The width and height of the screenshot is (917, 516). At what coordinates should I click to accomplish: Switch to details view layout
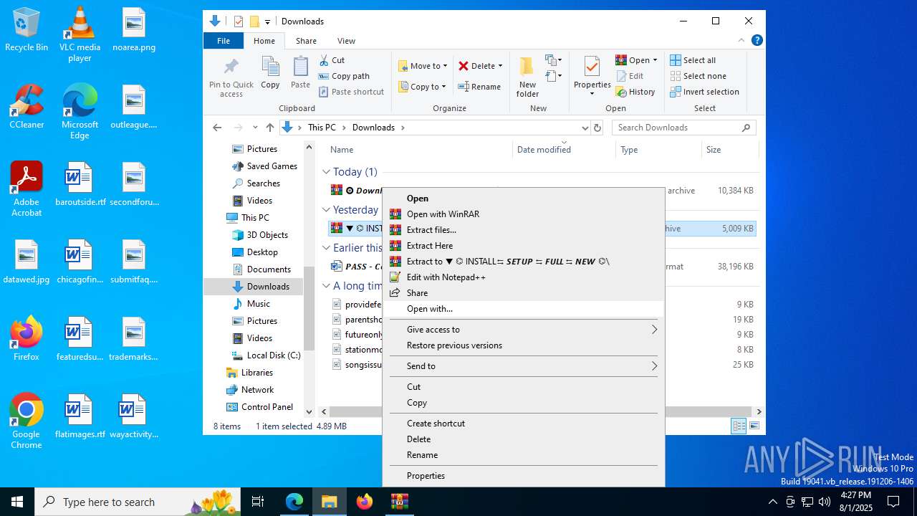pyautogui.click(x=739, y=426)
